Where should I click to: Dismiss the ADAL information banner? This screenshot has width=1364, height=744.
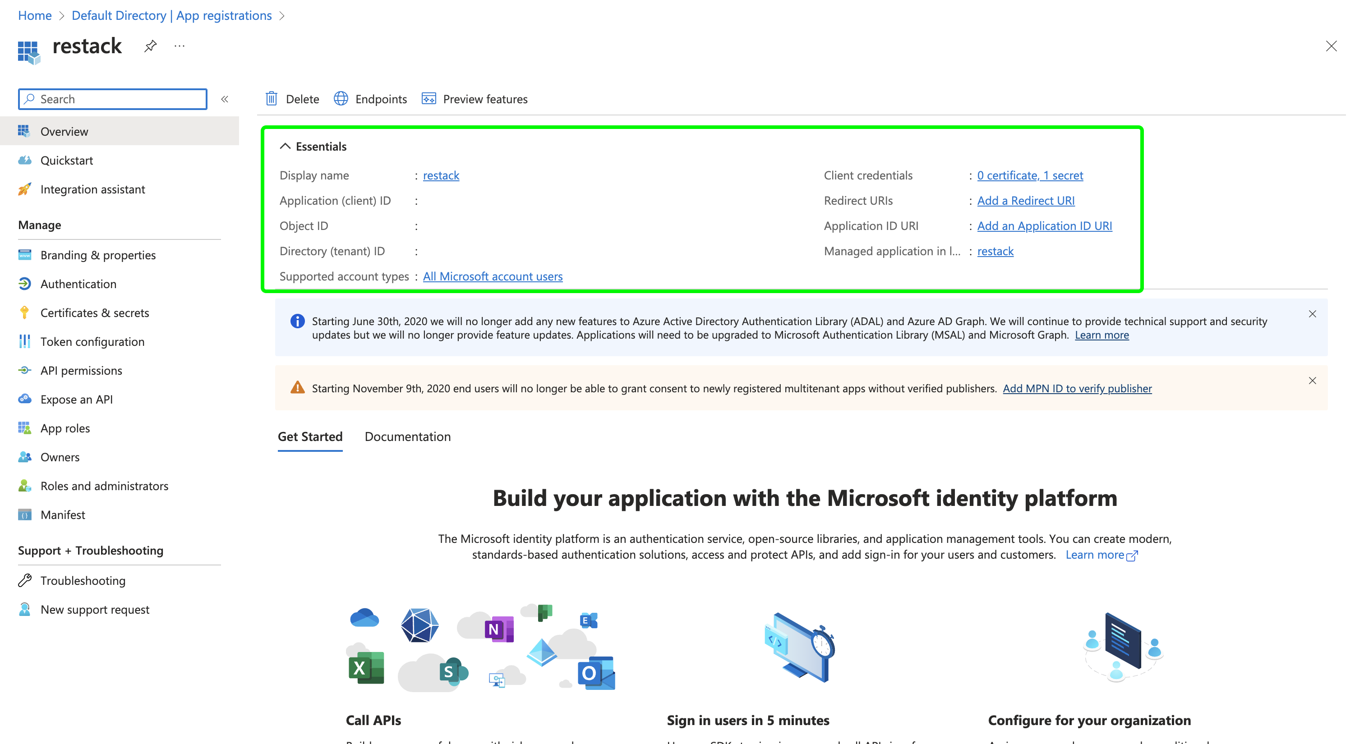1312,314
